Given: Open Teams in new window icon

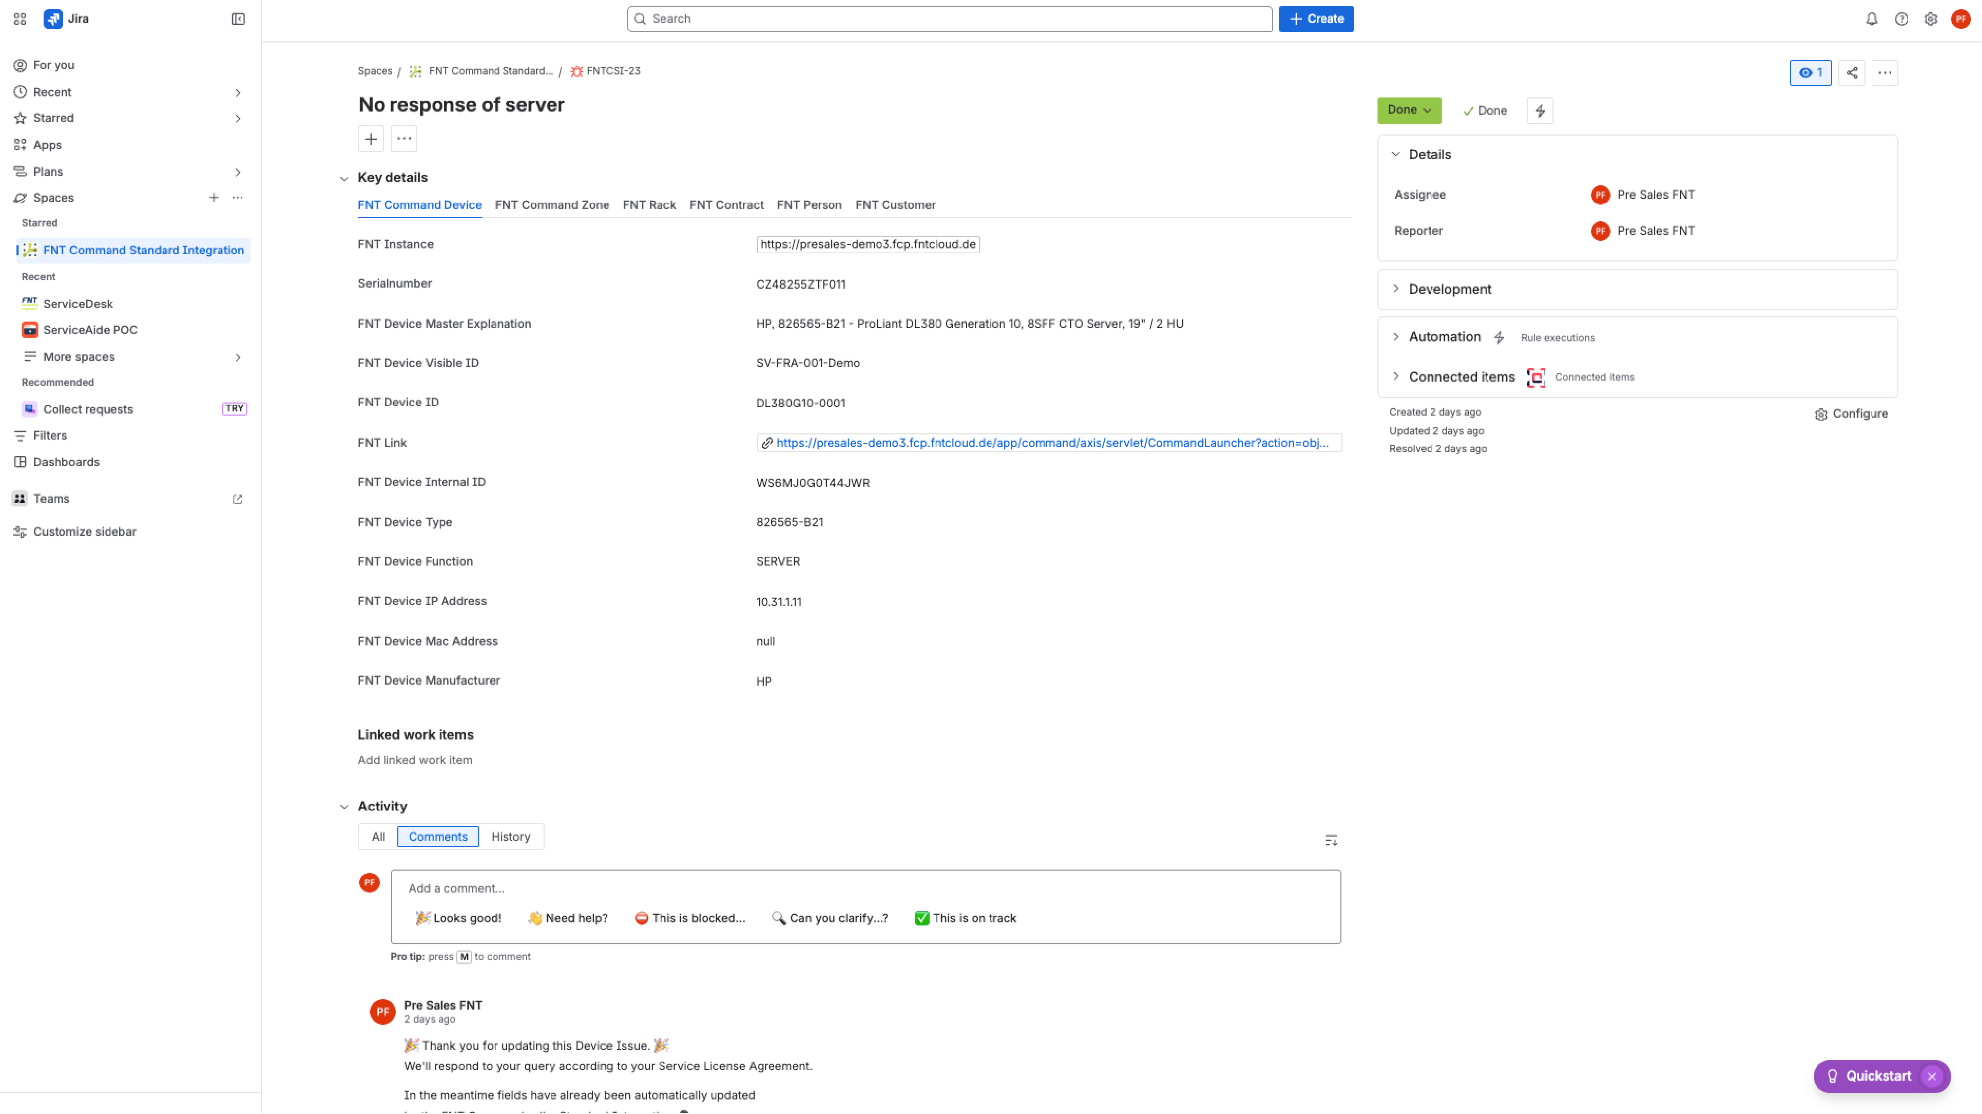Looking at the screenshot, I should point(238,499).
